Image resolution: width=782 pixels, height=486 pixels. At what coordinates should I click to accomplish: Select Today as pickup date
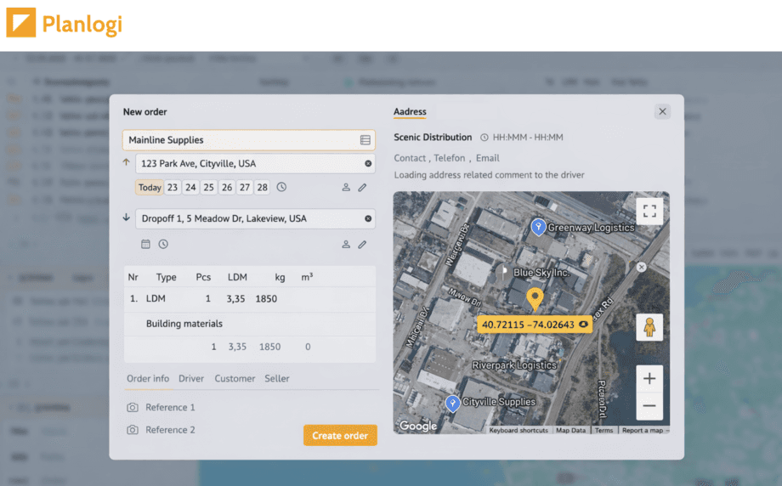(150, 188)
